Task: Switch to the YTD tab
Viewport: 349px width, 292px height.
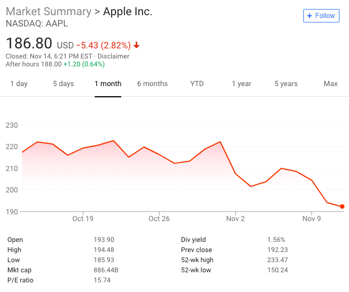Action: click(197, 84)
